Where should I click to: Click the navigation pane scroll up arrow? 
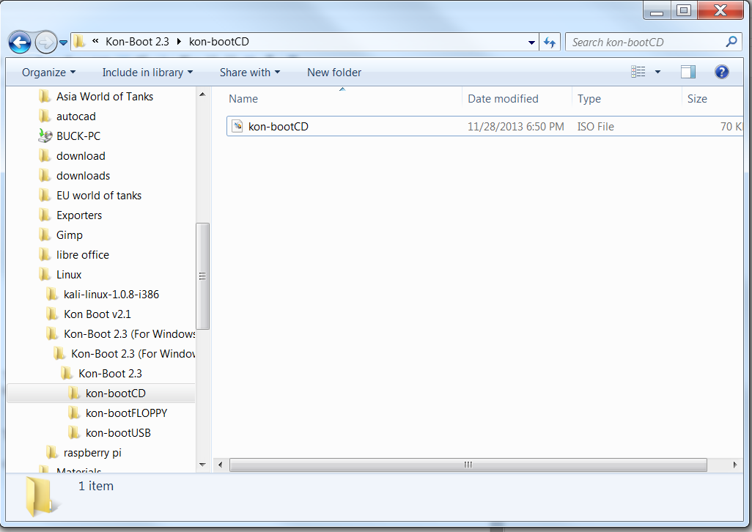point(202,95)
